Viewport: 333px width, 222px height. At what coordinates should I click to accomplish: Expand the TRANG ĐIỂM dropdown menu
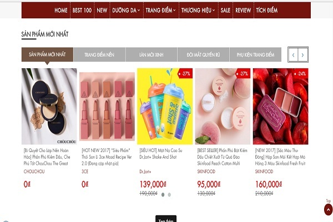161,10
